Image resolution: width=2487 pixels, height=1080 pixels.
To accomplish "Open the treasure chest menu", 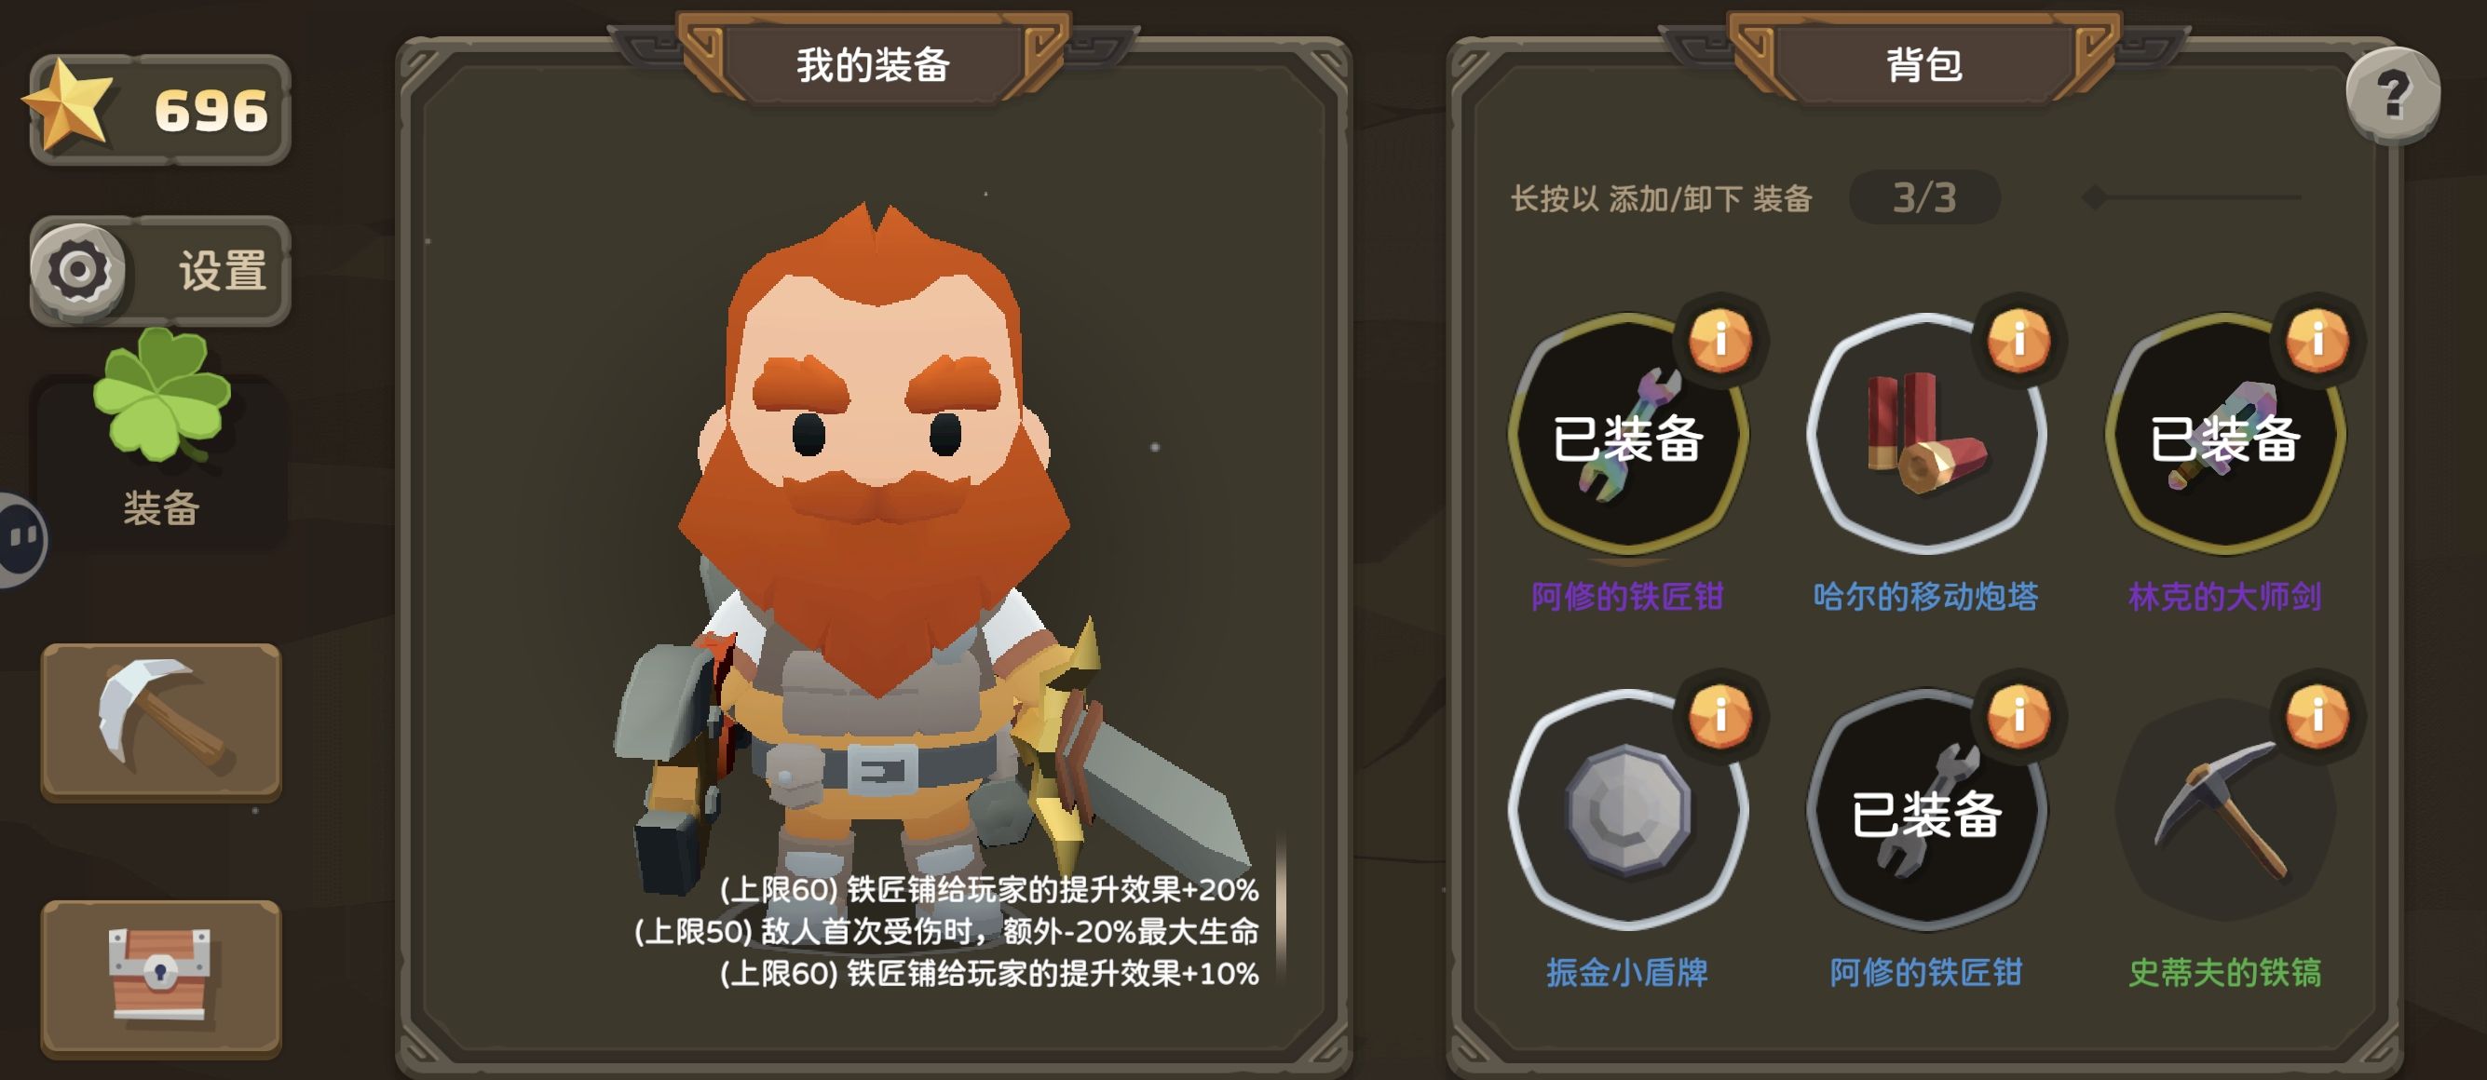I will pos(161,978).
